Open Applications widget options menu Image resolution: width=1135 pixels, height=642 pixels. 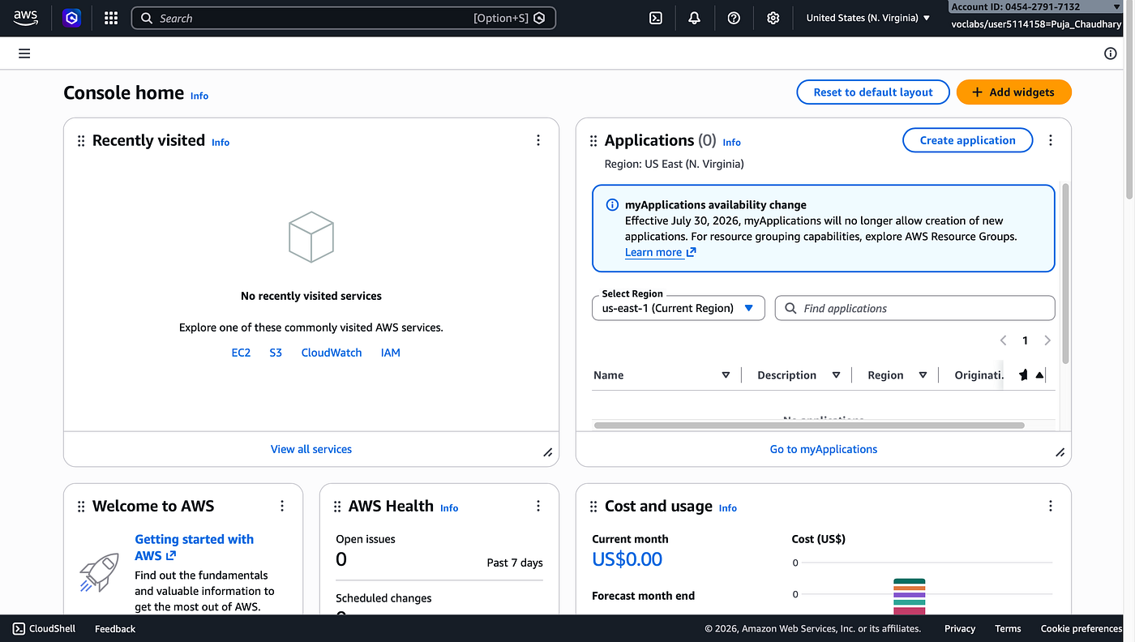click(1051, 140)
